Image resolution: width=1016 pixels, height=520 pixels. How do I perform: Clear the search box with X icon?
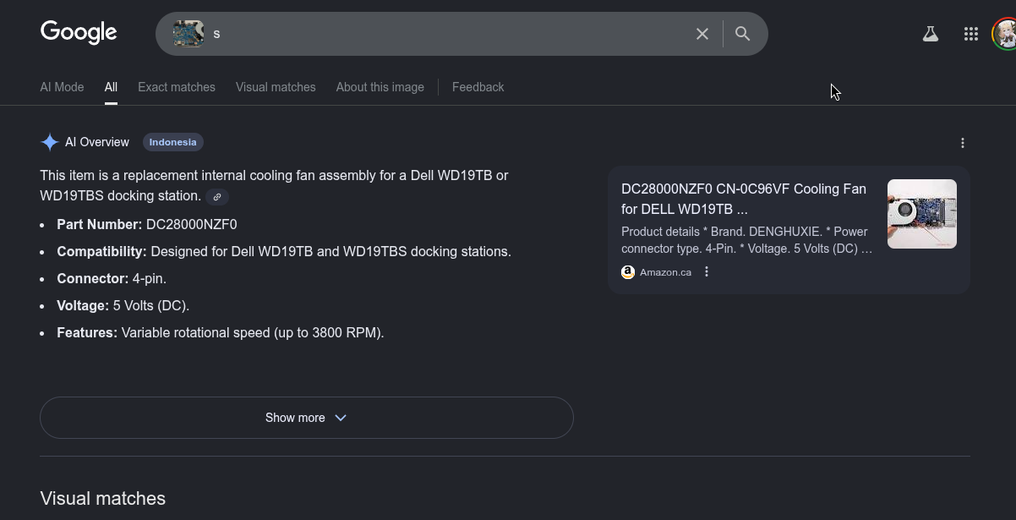point(702,34)
